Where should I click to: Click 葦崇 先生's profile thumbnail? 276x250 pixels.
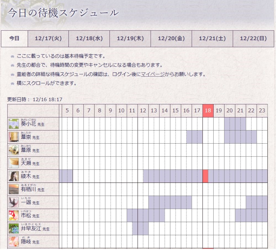[14, 137]
